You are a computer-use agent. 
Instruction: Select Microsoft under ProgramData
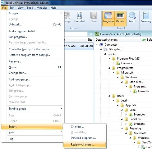pos(127,73)
